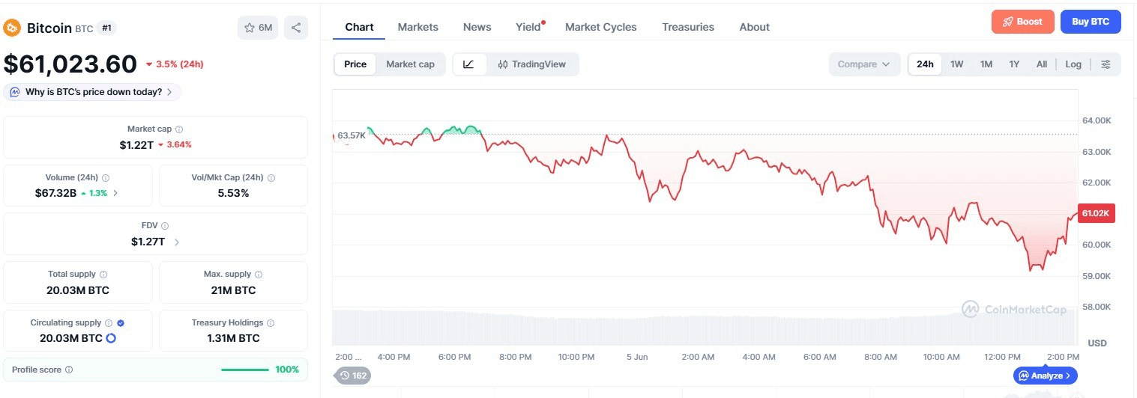Open the Treasuries tab
This screenshot has height=398, width=1137.
pyautogui.click(x=688, y=27)
